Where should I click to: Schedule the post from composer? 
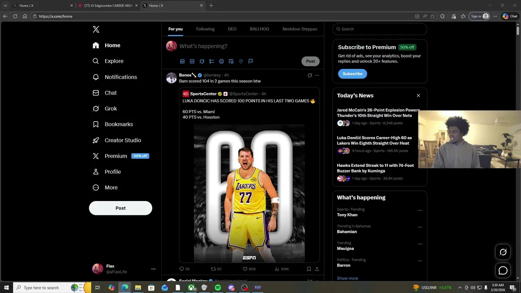pos(231,61)
